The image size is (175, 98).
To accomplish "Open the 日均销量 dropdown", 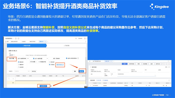I will (33, 62).
